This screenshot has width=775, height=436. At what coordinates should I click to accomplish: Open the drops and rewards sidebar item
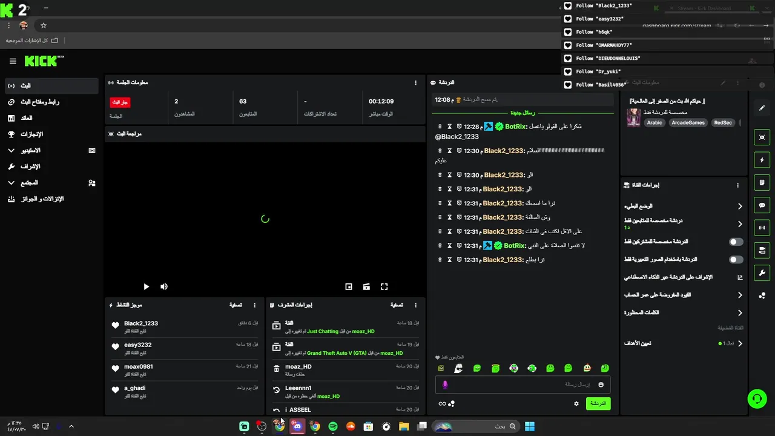click(50, 199)
